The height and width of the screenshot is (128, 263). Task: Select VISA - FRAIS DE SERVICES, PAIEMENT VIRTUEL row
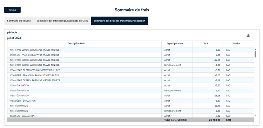[x=130, y=70]
